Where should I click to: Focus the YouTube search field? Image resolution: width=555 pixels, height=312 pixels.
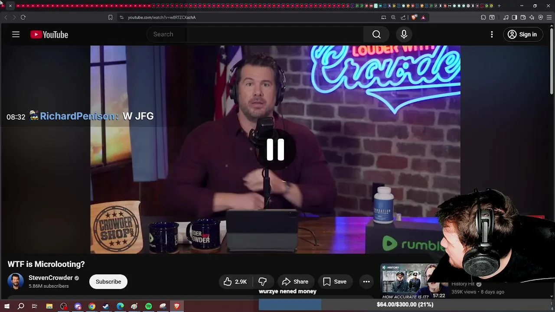click(256, 34)
